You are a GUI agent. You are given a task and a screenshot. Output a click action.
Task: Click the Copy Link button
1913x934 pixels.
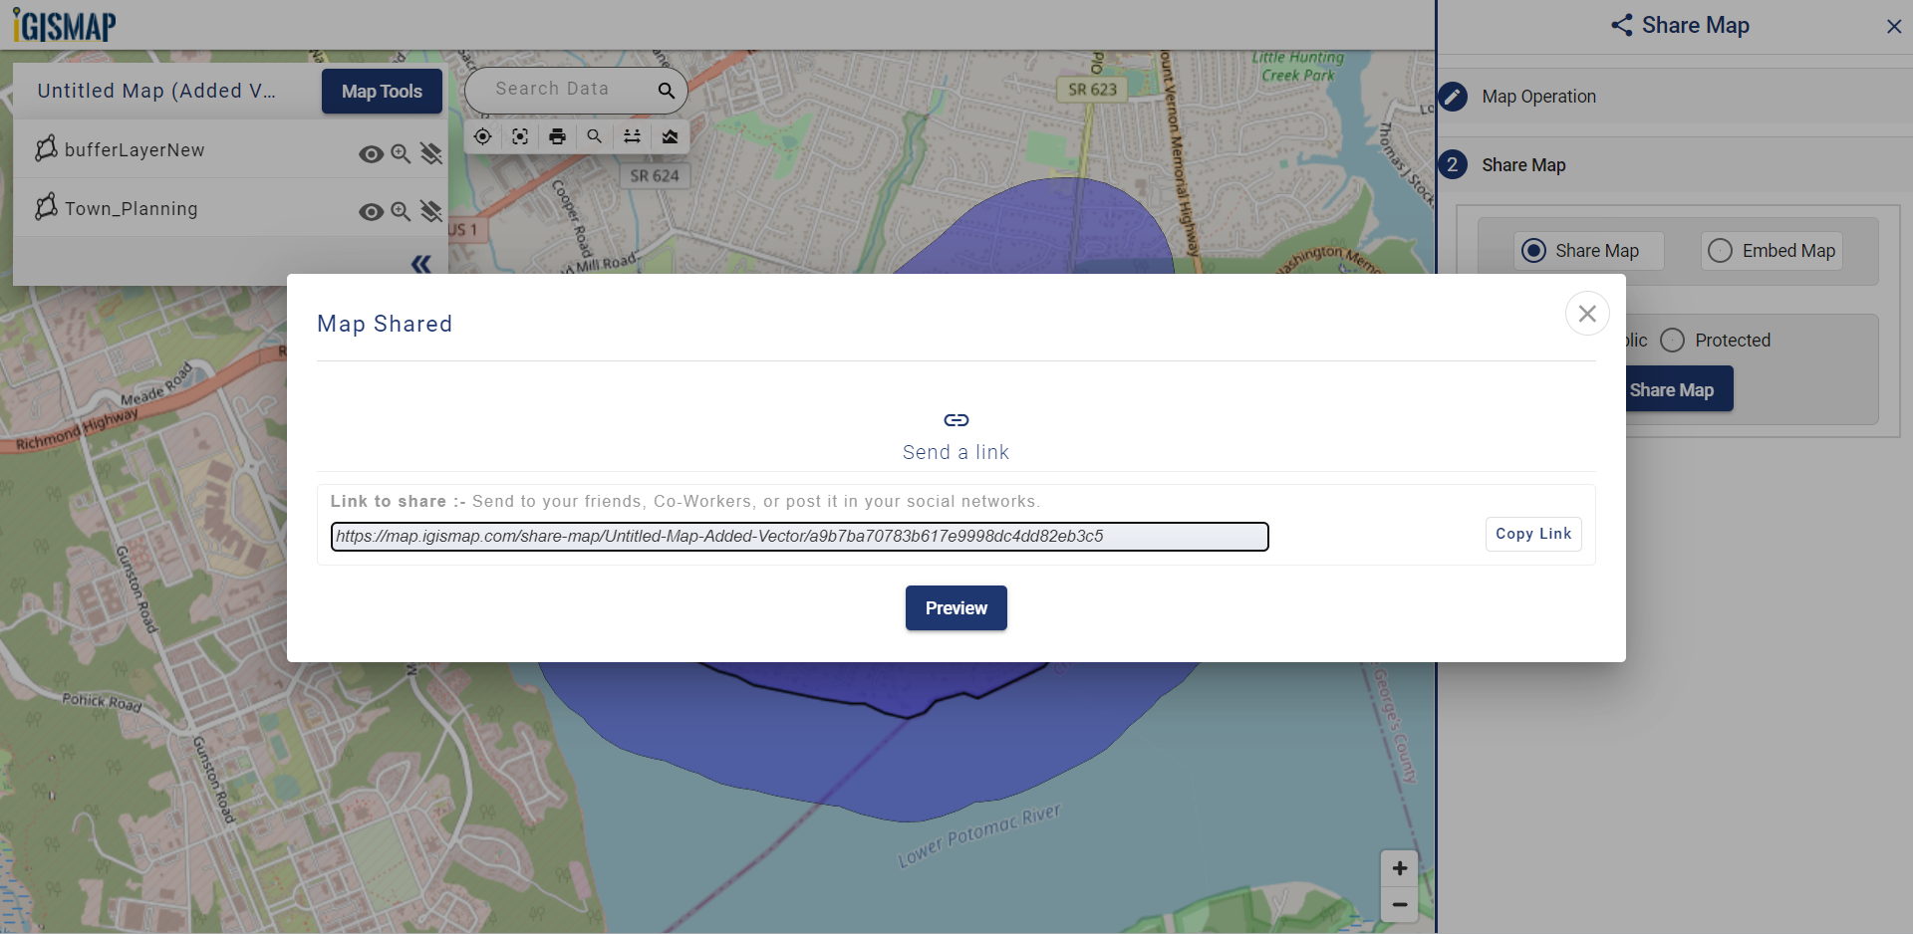click(1532, 534)
